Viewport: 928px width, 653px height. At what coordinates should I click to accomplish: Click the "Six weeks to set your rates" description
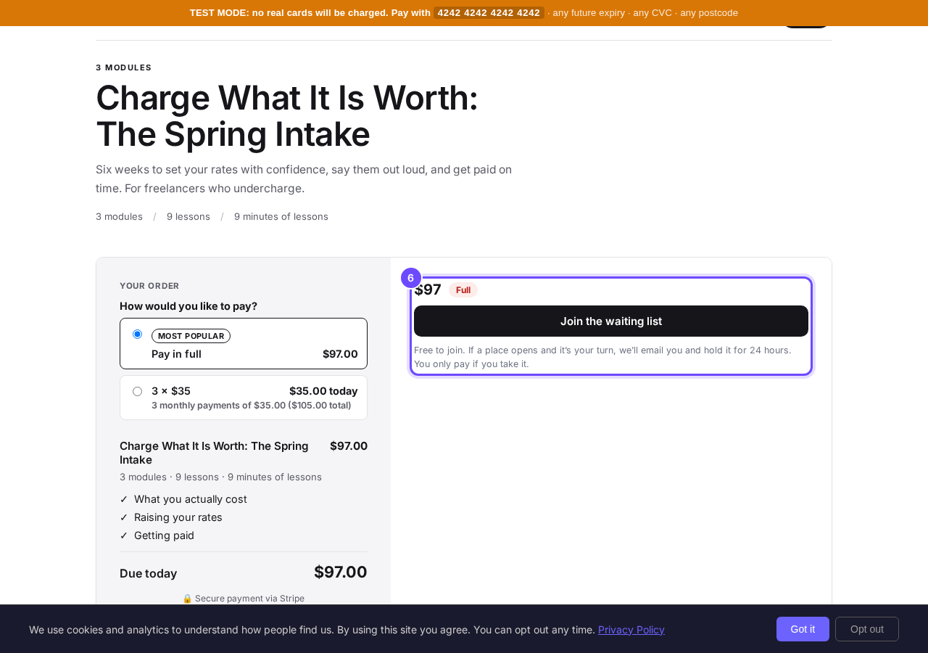click(304, 179)
